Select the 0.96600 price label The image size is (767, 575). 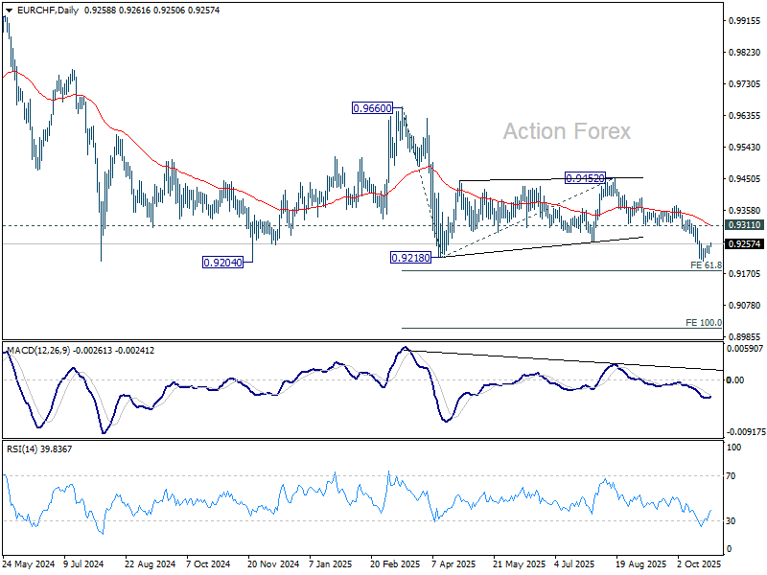[x=372, y=108]
